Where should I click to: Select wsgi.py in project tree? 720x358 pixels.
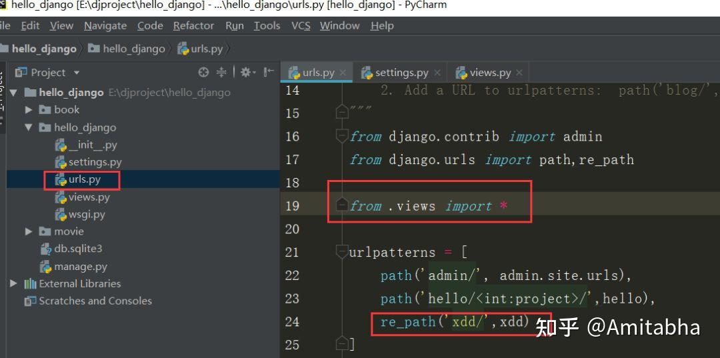87,215
